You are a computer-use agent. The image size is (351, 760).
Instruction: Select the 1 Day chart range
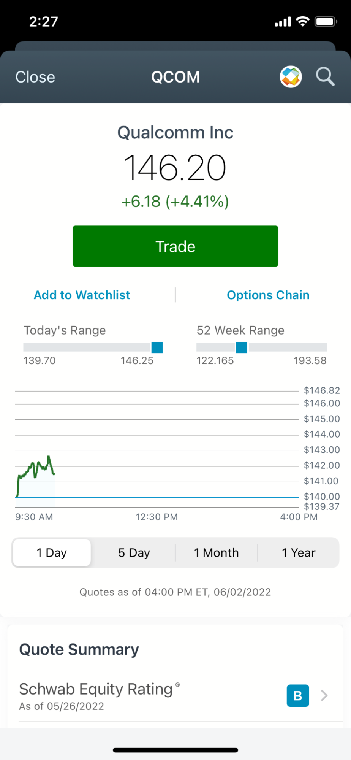click(x=52, y=552)
